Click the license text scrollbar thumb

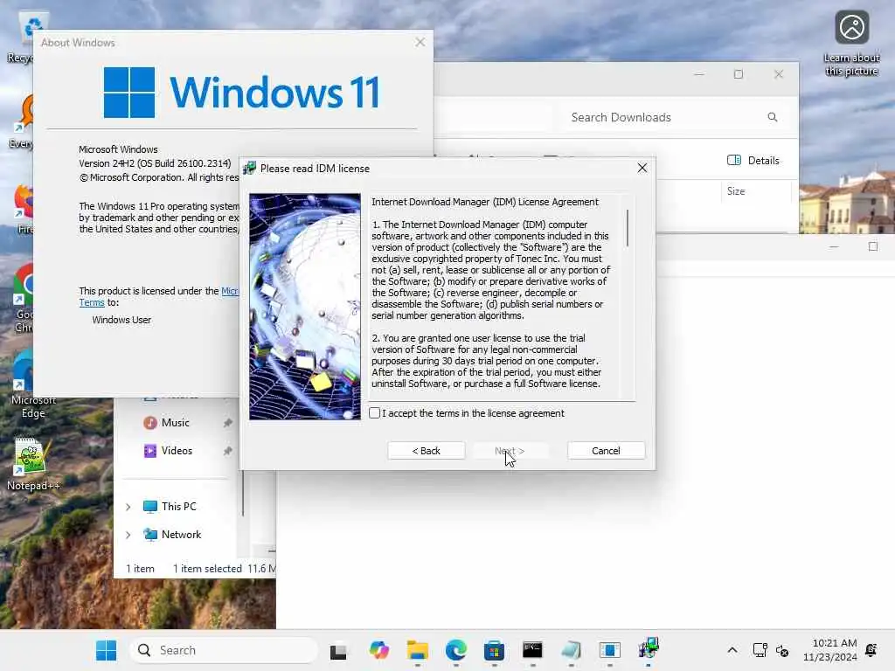[628, 228]
